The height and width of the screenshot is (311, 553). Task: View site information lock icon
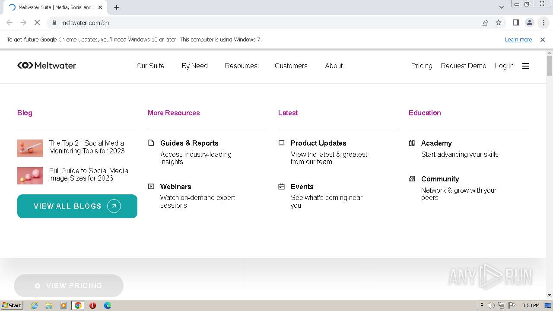[54, 22]
